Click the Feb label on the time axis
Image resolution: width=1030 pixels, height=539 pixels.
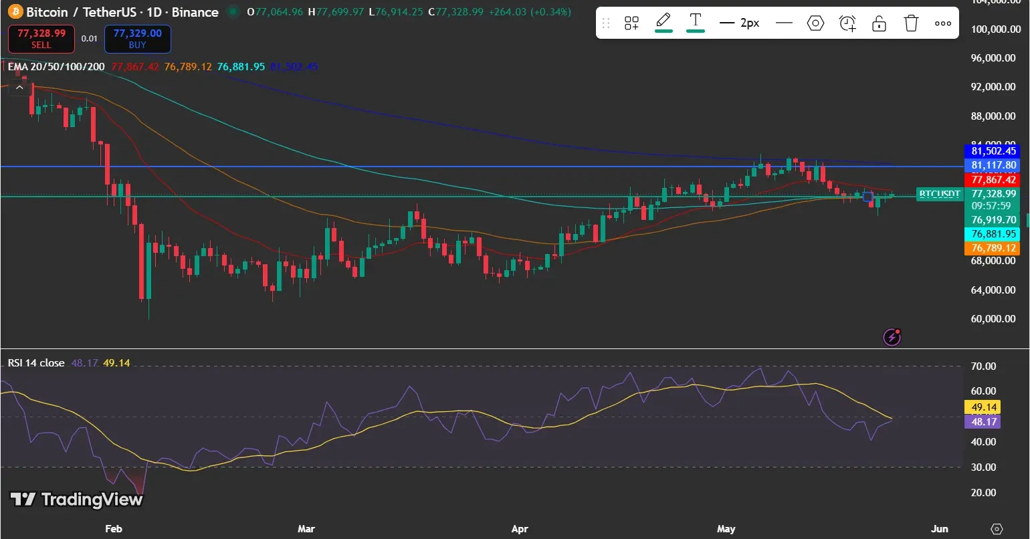click(114, 529)
